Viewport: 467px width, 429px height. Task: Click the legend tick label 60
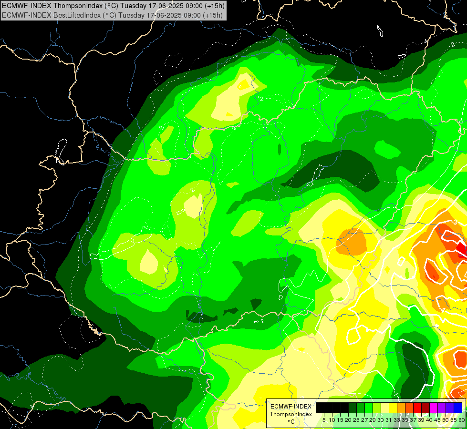coord(462,420)
